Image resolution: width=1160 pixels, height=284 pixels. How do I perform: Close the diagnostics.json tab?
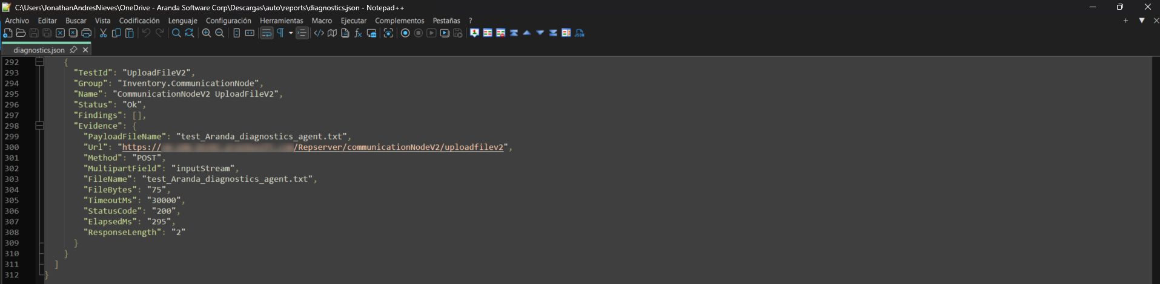[x=85, y=50]
